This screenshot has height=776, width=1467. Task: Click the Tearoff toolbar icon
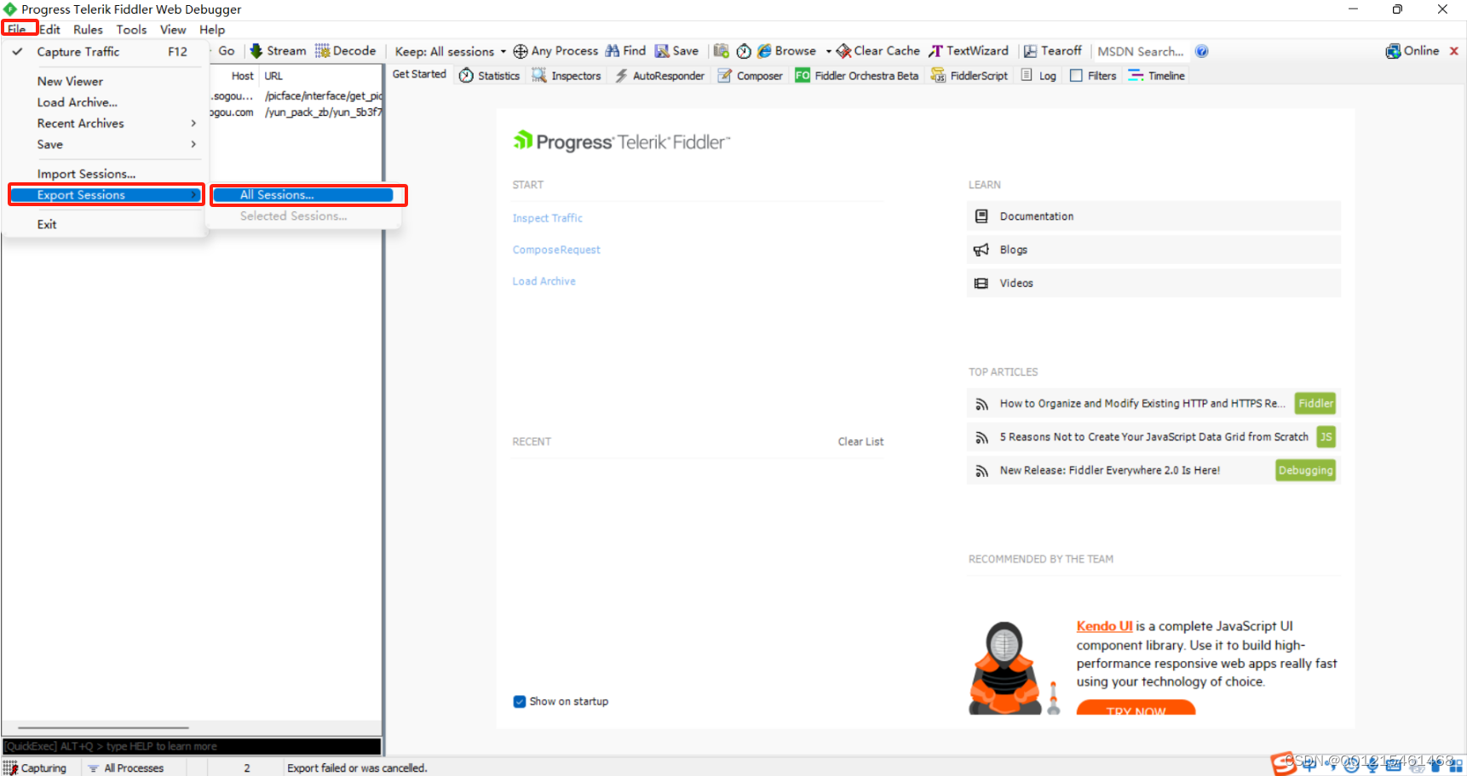(x=1030, y=51)
